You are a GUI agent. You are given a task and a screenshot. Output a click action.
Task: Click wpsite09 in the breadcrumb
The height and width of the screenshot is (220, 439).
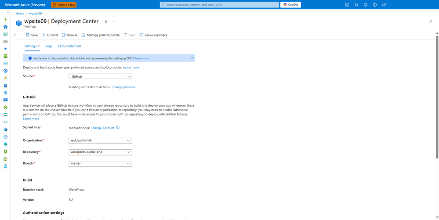36,14
